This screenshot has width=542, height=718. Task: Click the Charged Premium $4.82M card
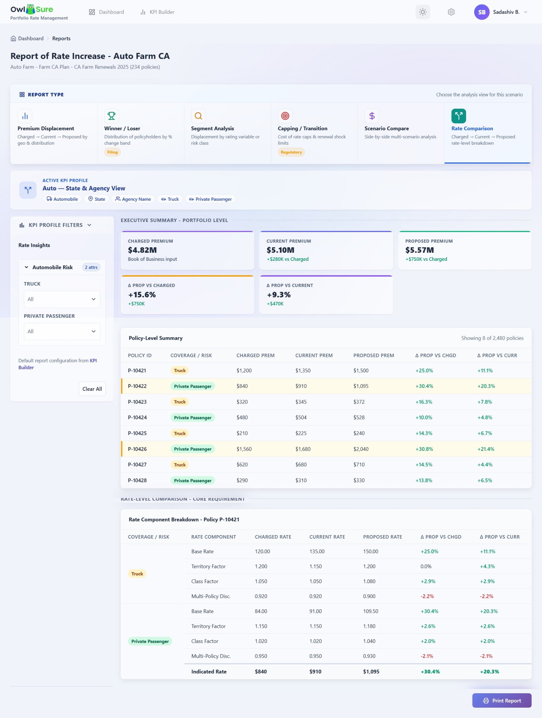(187, 250)
